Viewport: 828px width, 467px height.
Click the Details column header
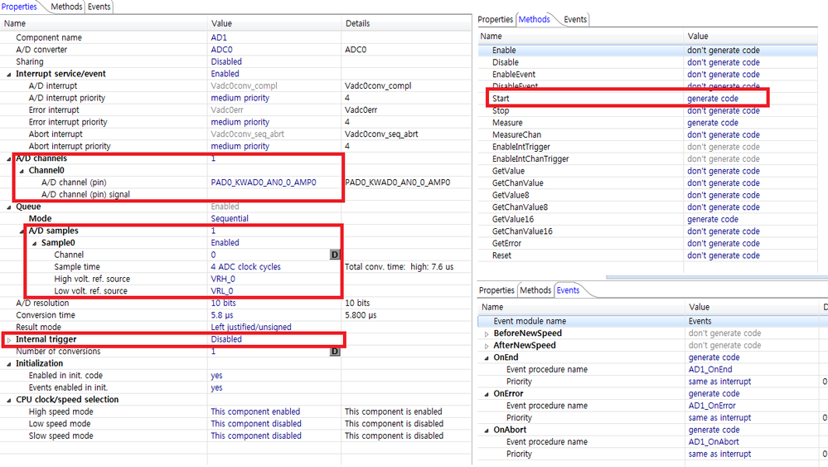coord(358,23)
